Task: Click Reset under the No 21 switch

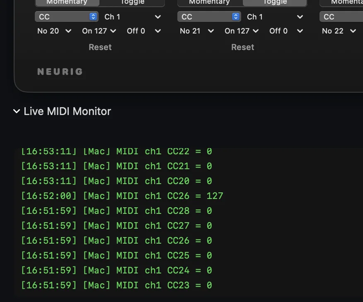Action: click(x=242, y=47)
